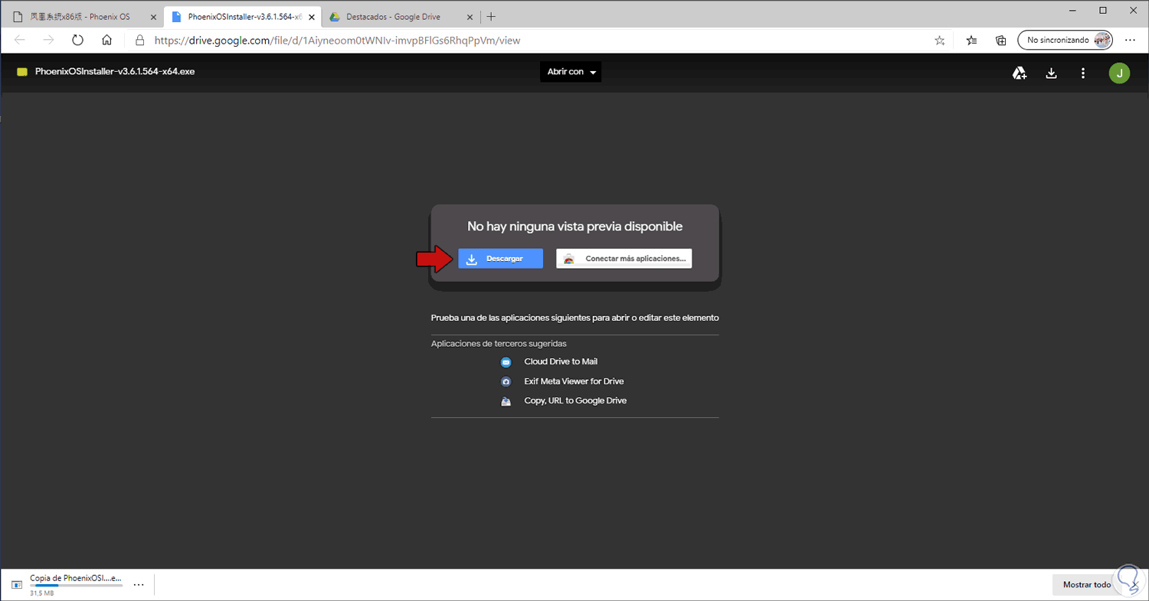Viewport: 1149px width, 601px height.
Task: Click the file type icon beside filename
Action: [22, 72]
